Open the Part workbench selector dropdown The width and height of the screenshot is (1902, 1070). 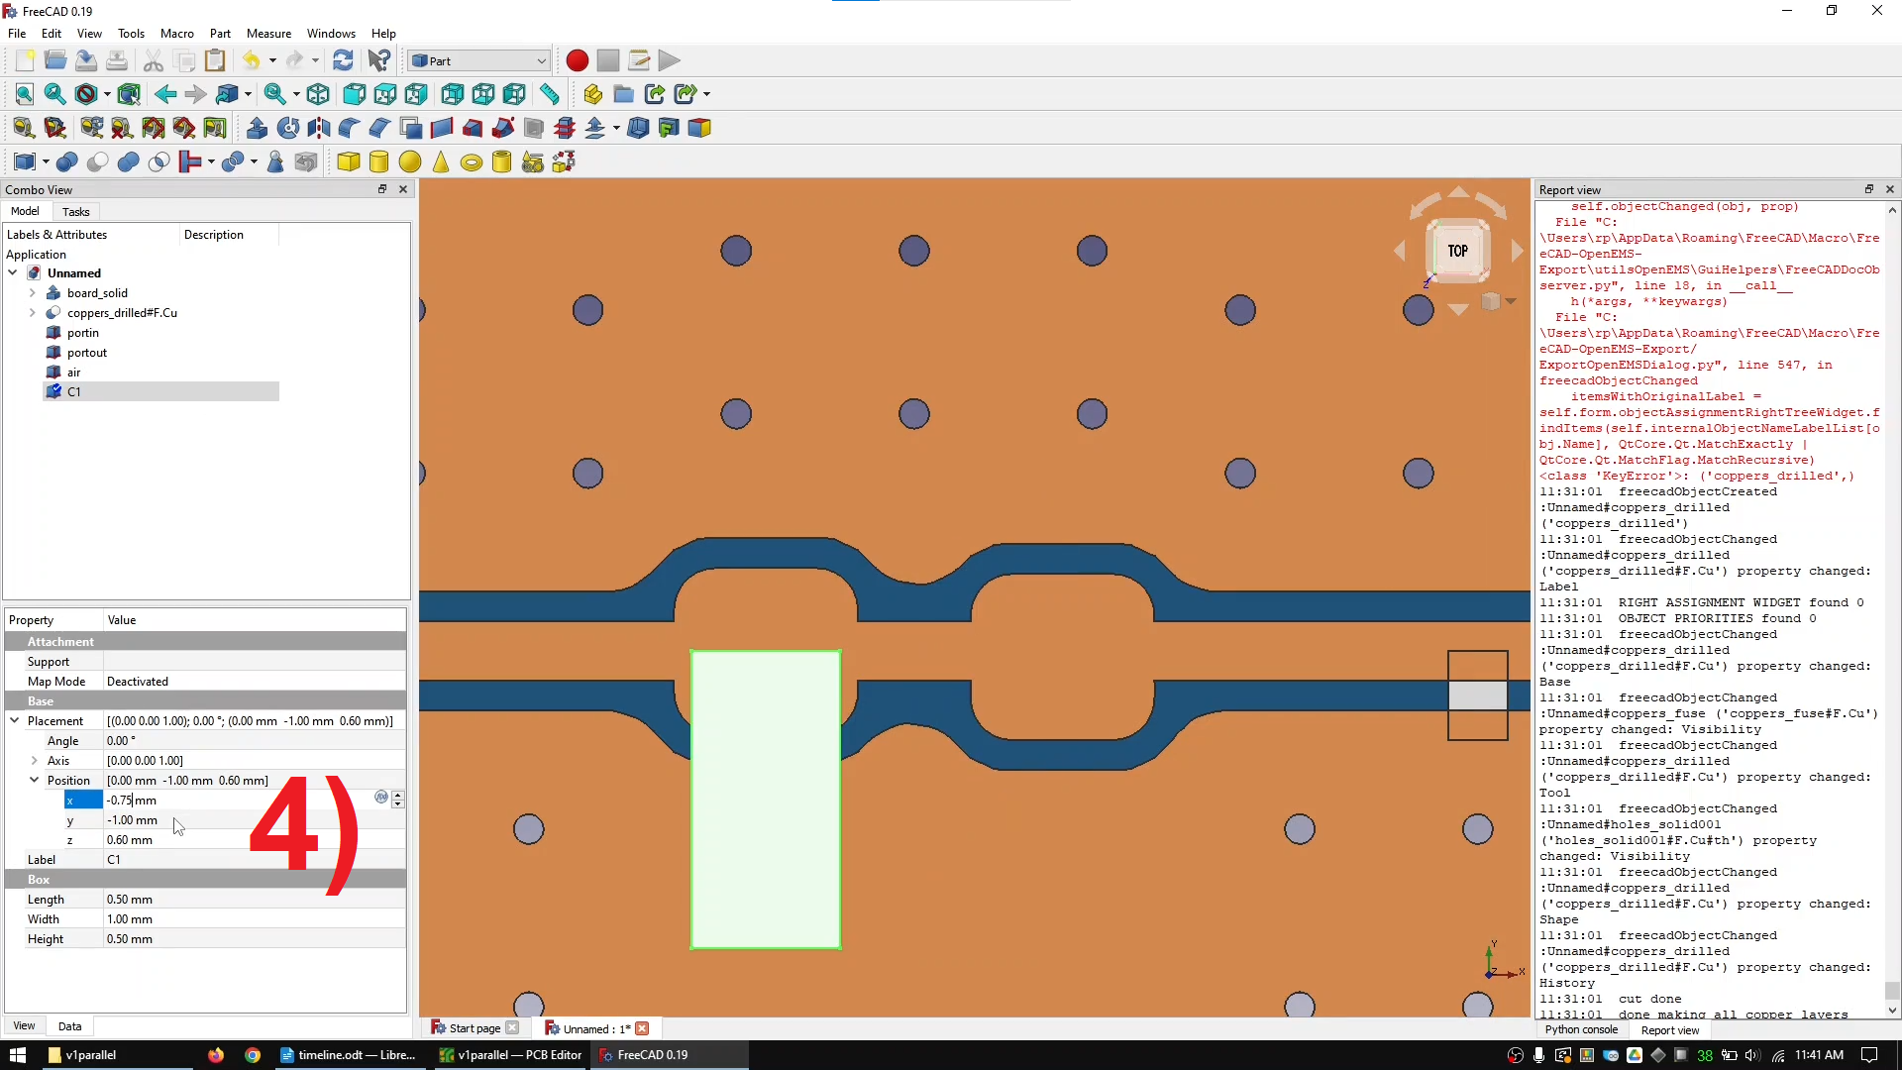(x=478, y=60)
